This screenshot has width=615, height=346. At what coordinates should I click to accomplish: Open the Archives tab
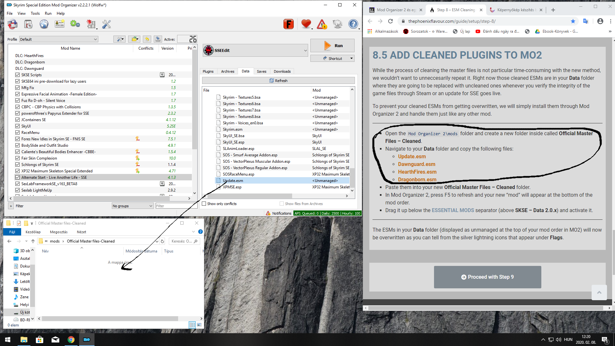[x=228, y=71]
